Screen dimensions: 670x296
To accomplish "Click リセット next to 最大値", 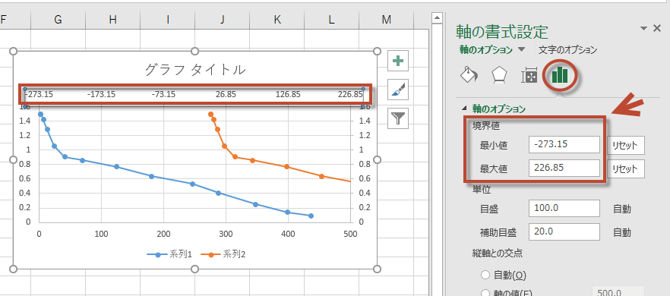I will point(626,168).
